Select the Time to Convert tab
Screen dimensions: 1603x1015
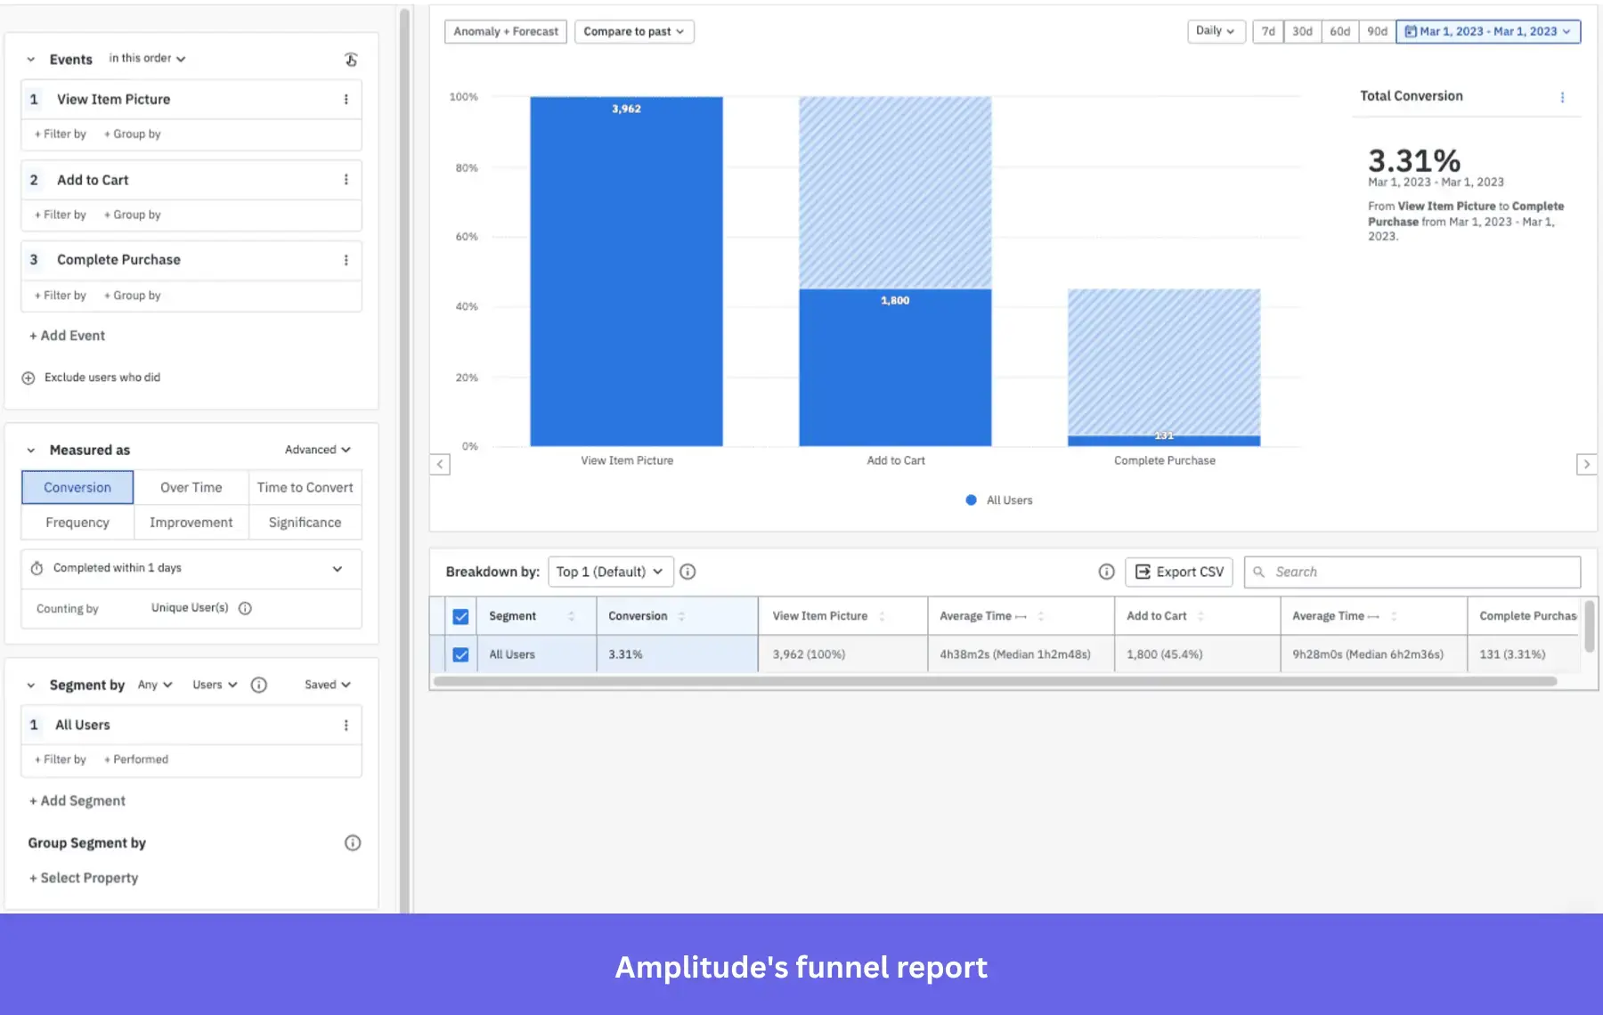305,487
